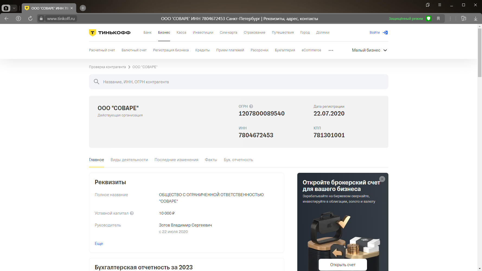Open the collections icon in the address bar

click(x=464, y=18)
